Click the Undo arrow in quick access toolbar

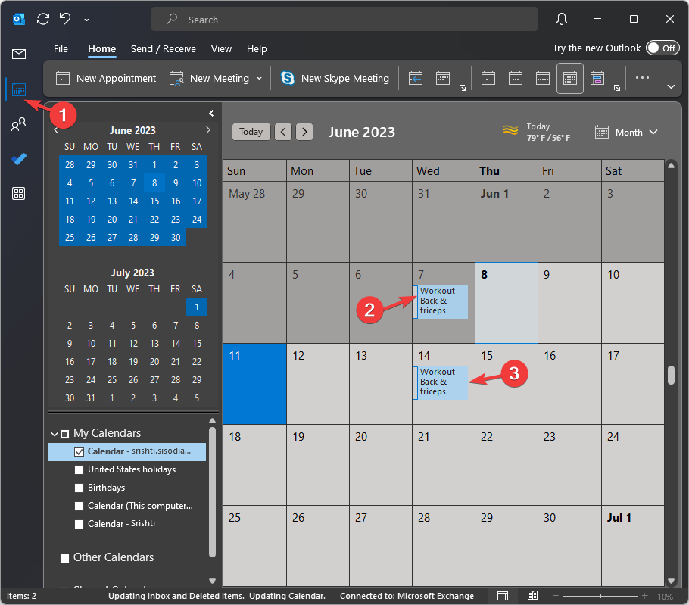tap(65, 19)
